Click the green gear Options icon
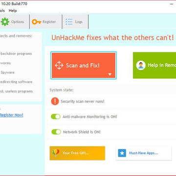This screenshot has width=176, height=176. click(5, 22)
